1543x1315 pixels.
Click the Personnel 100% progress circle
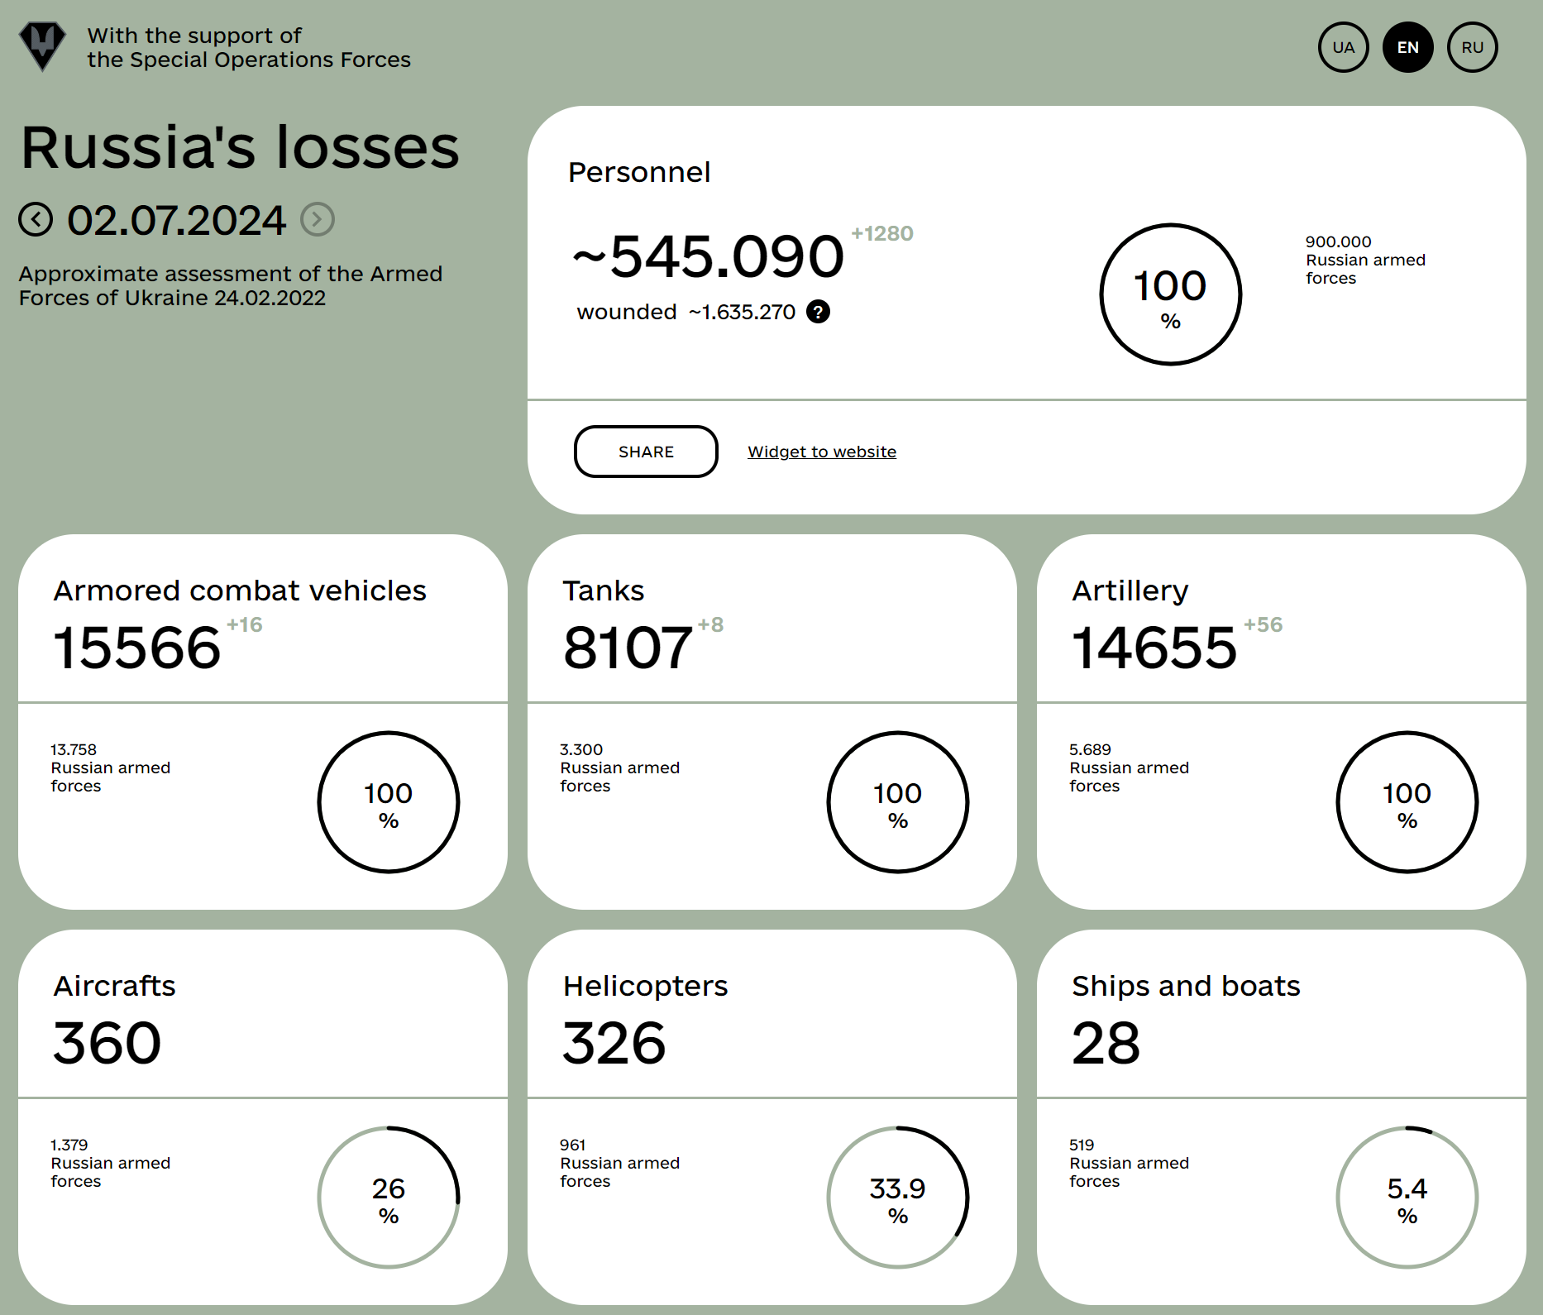1170,294
